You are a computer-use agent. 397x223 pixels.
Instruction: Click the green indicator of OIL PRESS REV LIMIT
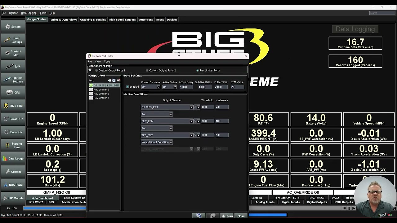coord(91,85)
